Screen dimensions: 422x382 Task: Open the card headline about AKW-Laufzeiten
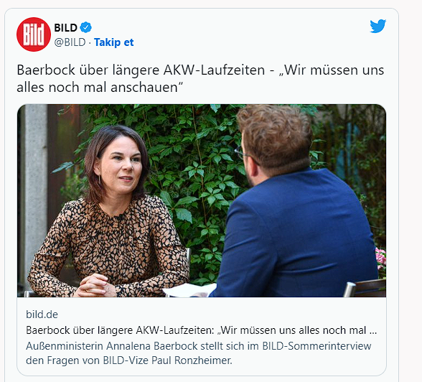coord(201,330)
